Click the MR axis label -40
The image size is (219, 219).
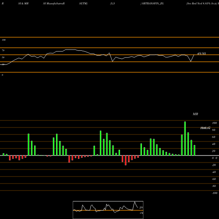(x=214, y=172)
